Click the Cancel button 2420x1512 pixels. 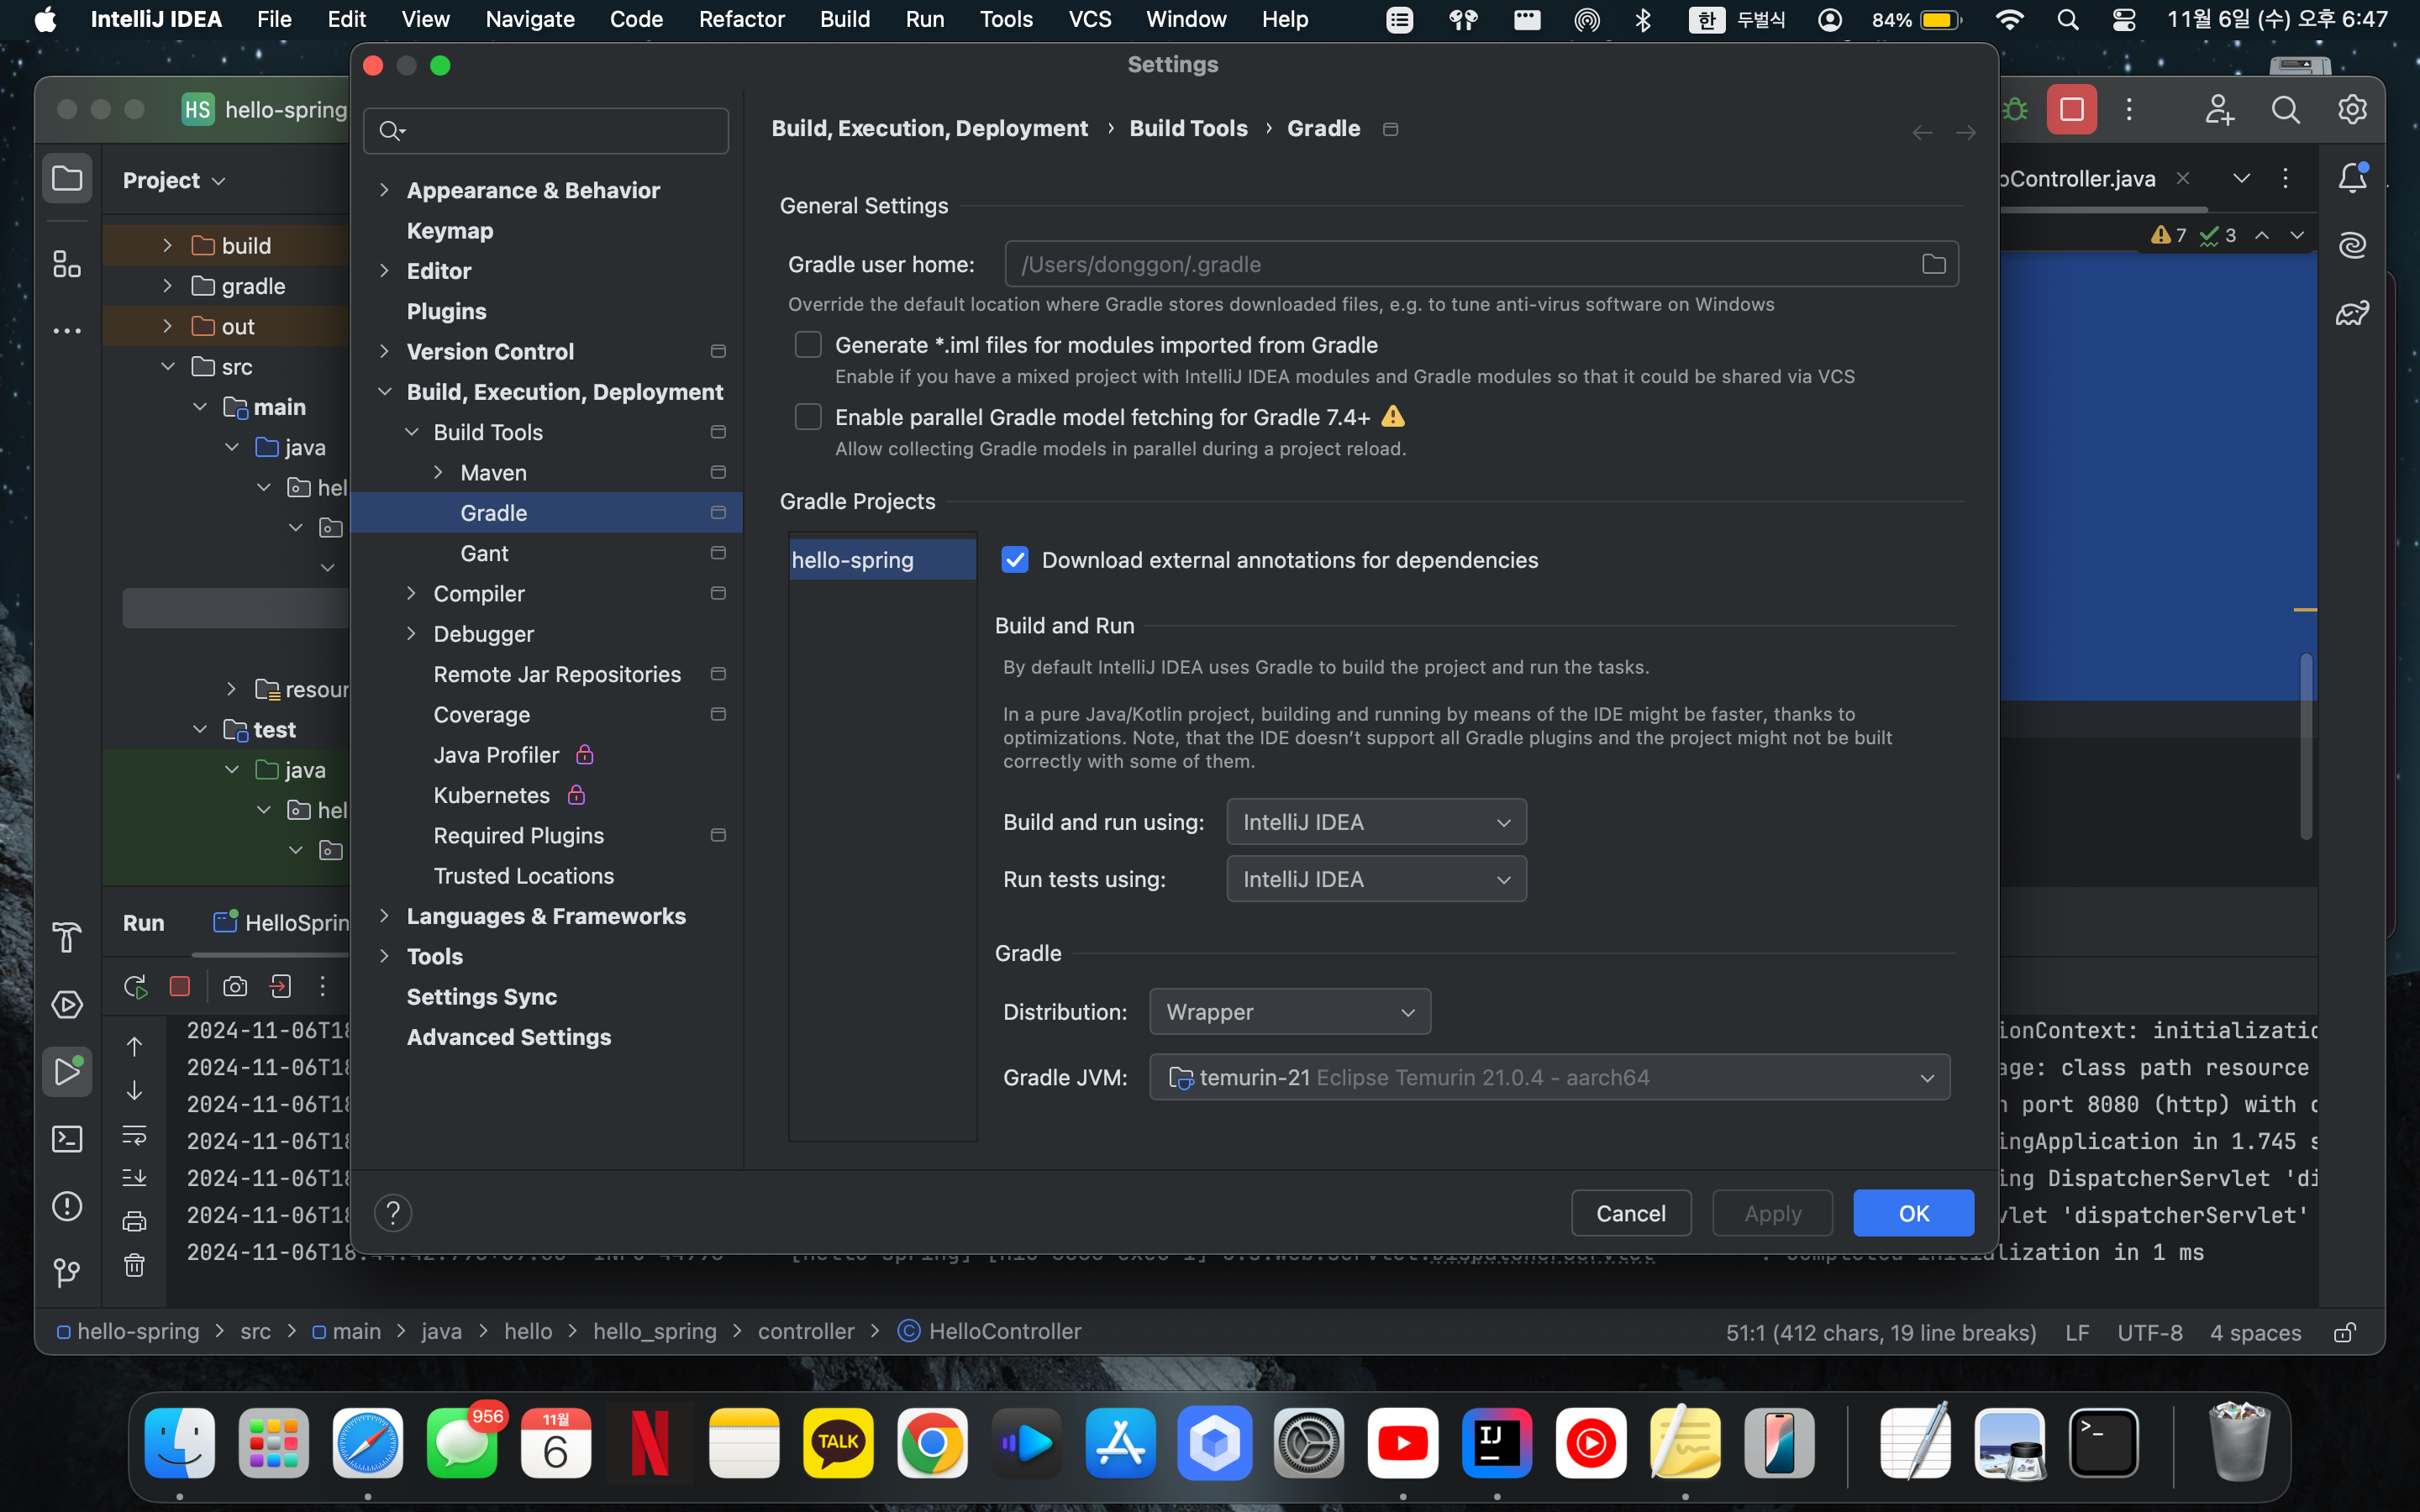[x=1631, y=1213]
